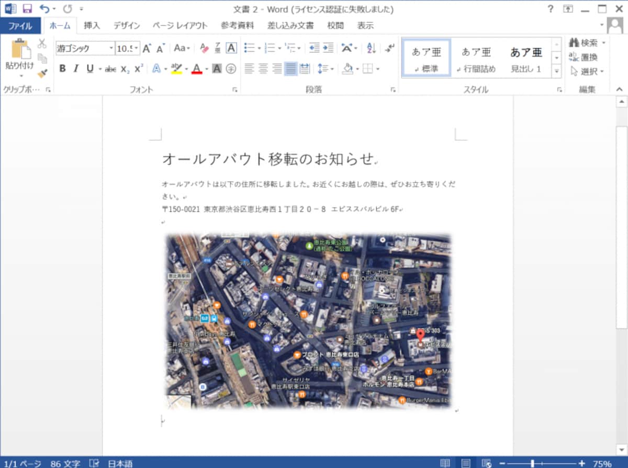Click the proofing status icon in status bar
The image size is (628, 468).
click(94, 463)
